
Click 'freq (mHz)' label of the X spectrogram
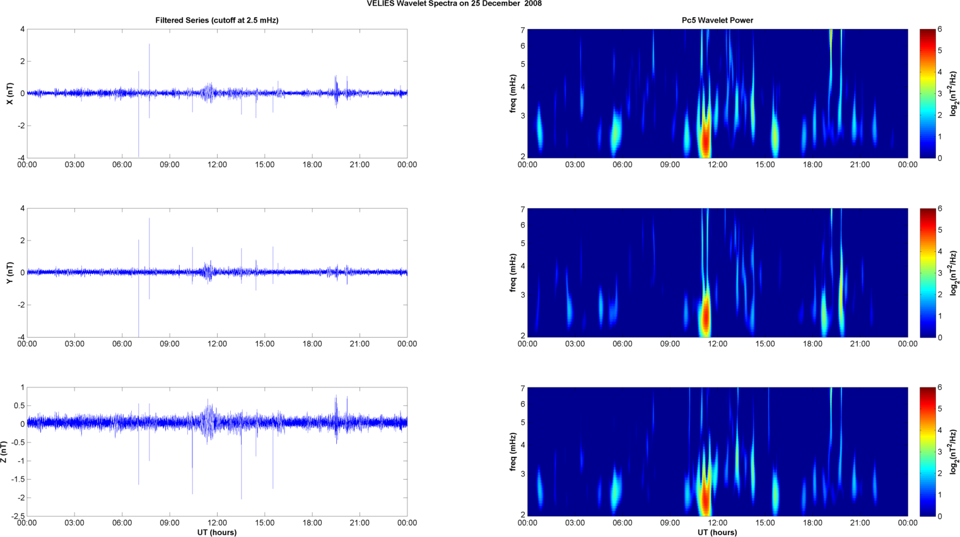[x=513, y=93]
